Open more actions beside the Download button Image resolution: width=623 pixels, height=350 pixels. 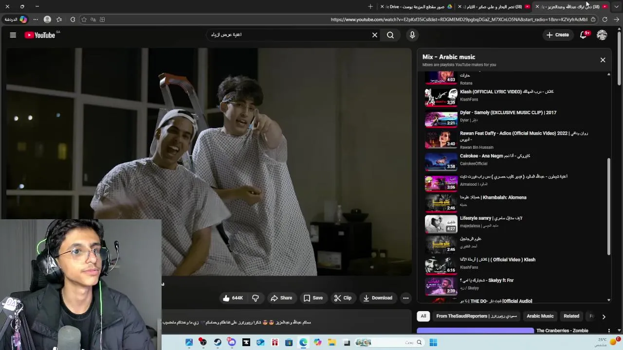pyautogui.click(x=406, y=298)
